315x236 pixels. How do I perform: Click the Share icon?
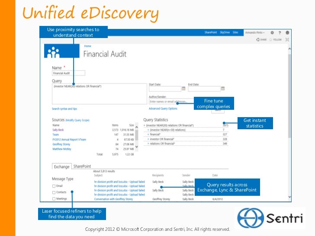pyautogui.click(x=258, y=39)
